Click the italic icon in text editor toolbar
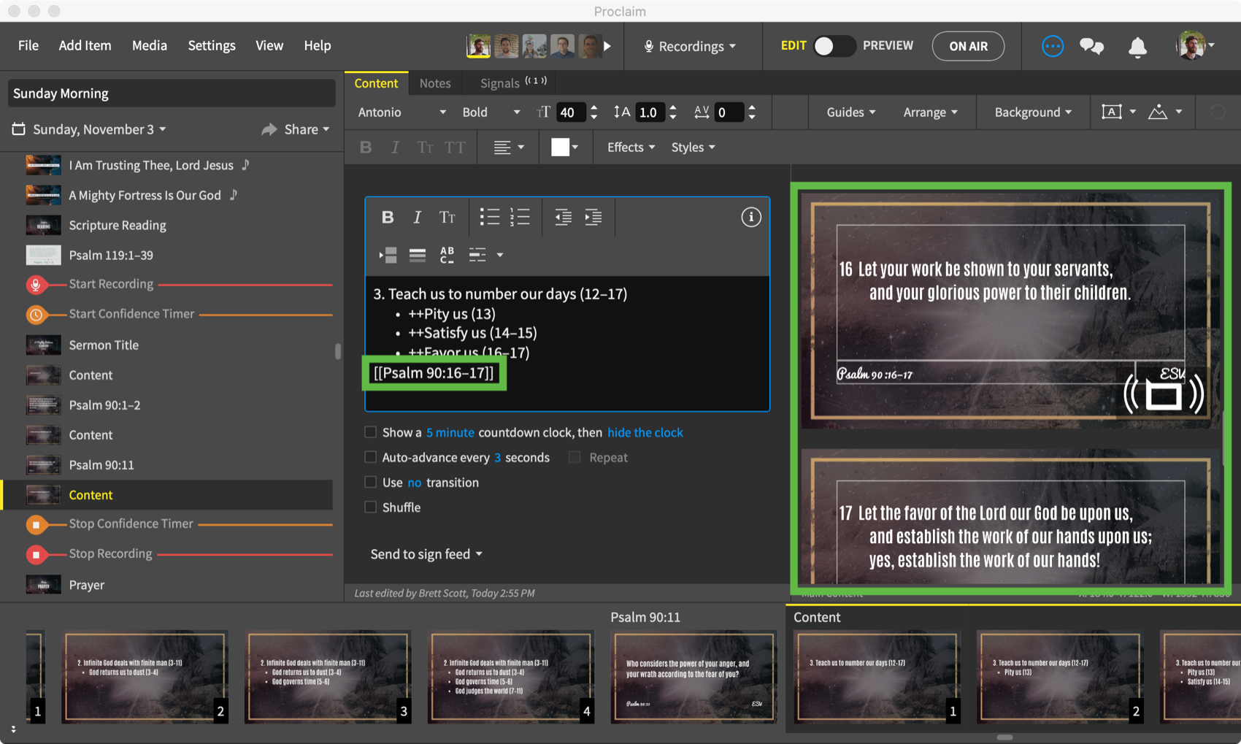The height and width of the screenshot is (744, 1241). click(x=417, y=217)
